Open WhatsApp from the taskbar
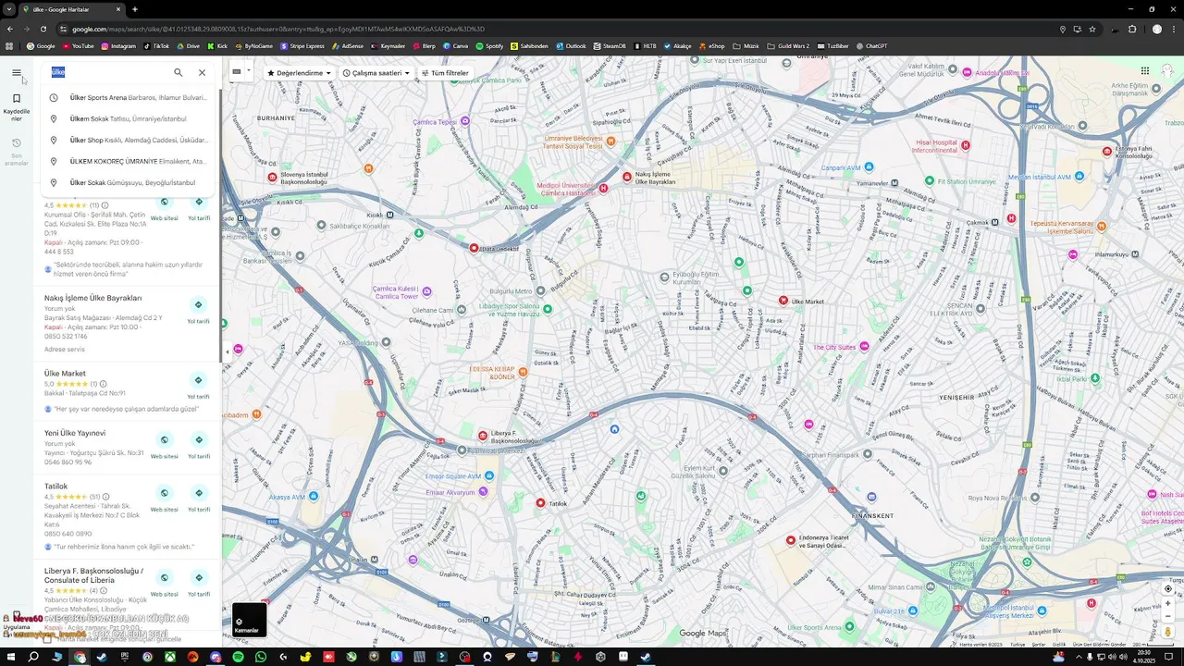The image size is (1184, 666). click(261, 657)
